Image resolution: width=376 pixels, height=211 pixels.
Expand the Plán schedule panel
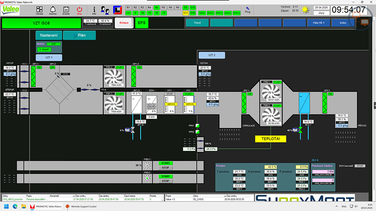(x=79, y=35)
